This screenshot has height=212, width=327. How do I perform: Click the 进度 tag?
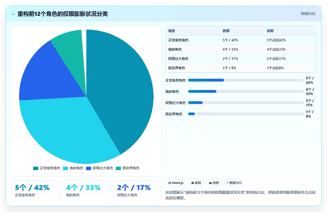214,183
